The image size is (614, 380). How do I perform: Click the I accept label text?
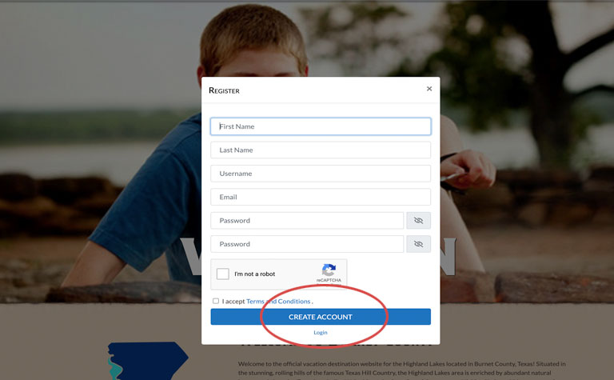[x=233, y=302]
